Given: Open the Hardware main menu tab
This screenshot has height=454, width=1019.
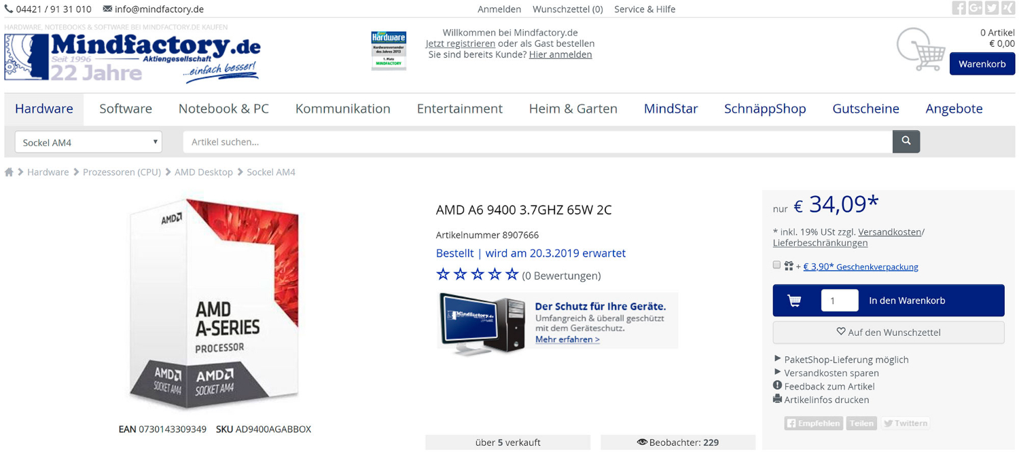Looking at the screenshot, I should pos(44,109).
